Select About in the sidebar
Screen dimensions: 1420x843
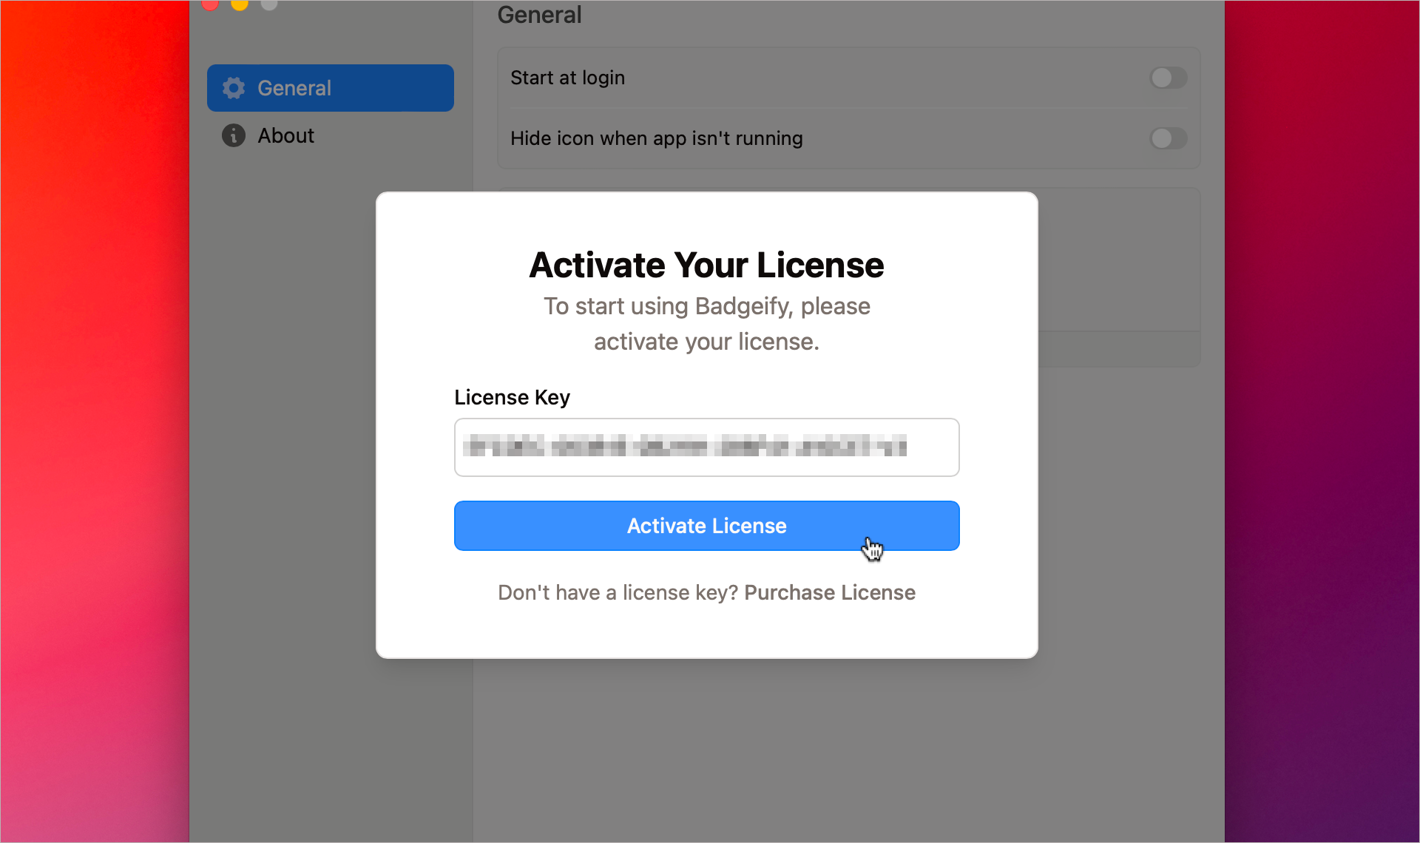pos(286,135)
